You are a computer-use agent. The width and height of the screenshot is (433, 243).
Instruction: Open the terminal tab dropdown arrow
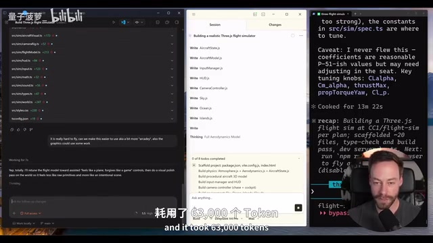point(361,13)
